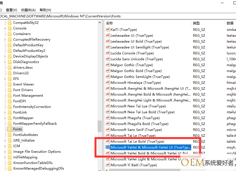Open the 查看(V) menu
The height and width of the screenshot is (171, 236).
coord(11,10)
